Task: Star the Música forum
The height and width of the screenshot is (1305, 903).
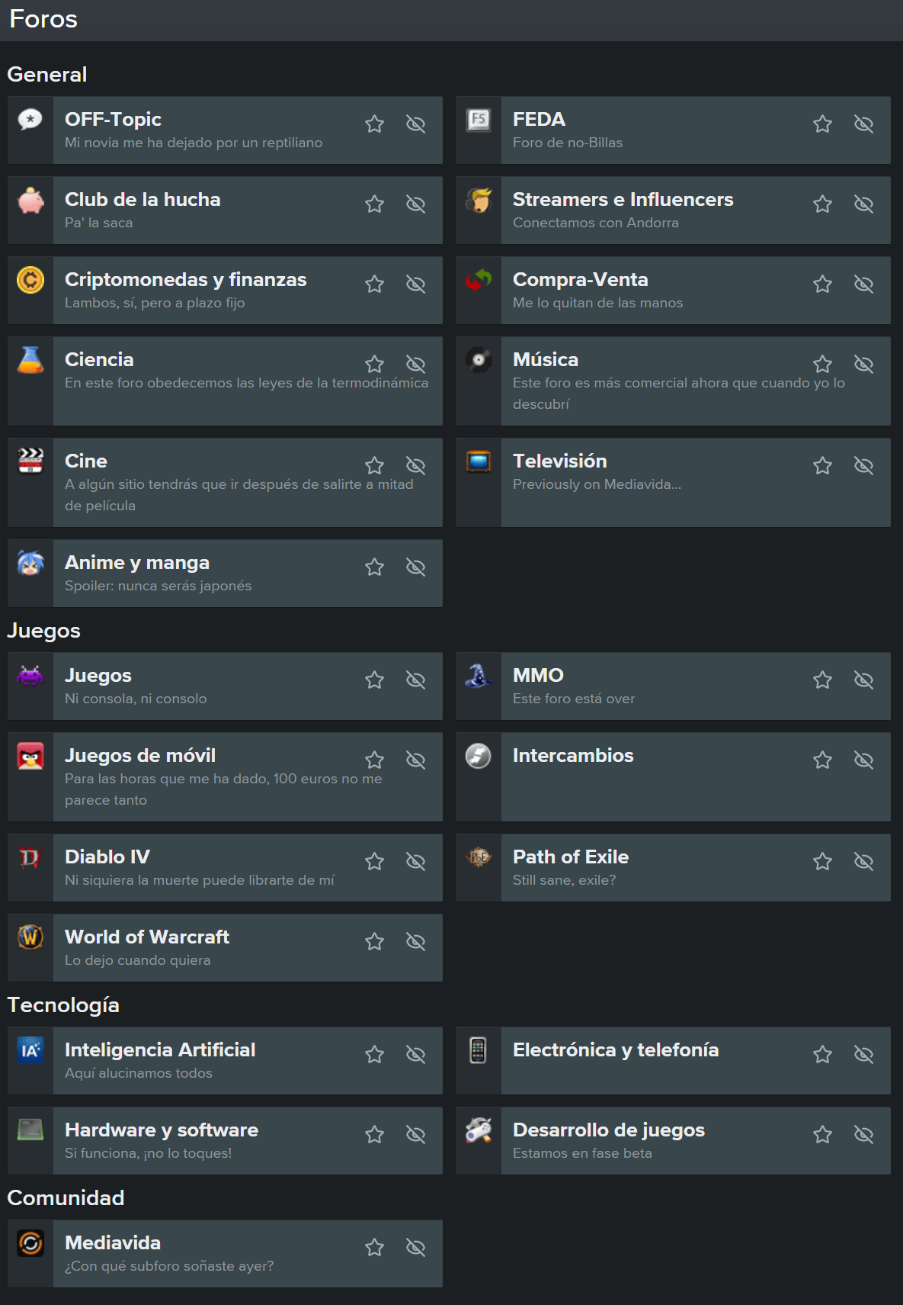Action: pyautogui.click(x=822, y=364)
